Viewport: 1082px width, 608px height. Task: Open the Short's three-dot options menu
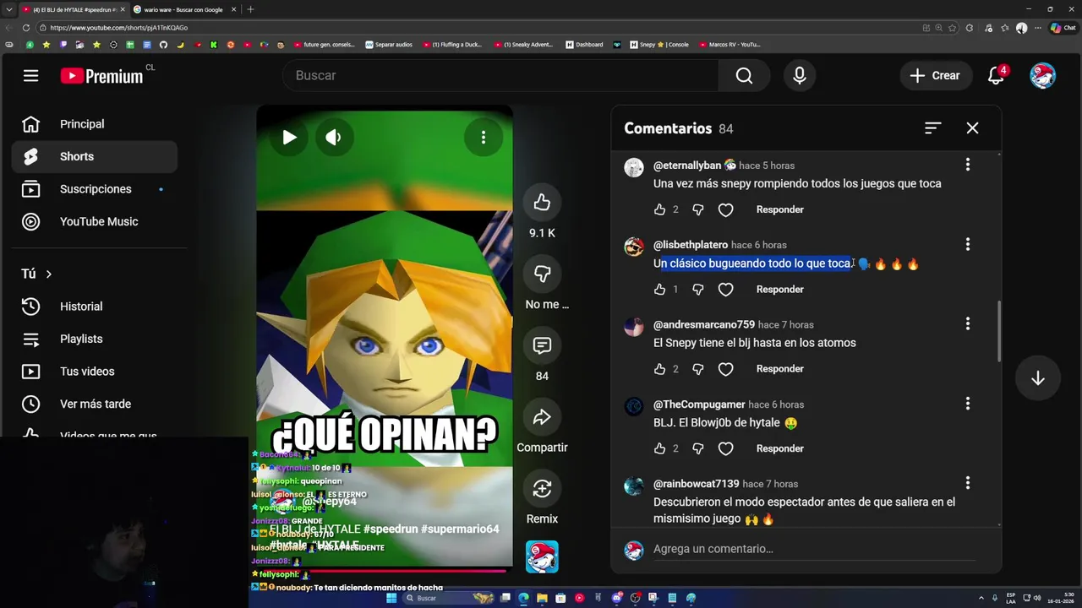[x=484, y=137]
